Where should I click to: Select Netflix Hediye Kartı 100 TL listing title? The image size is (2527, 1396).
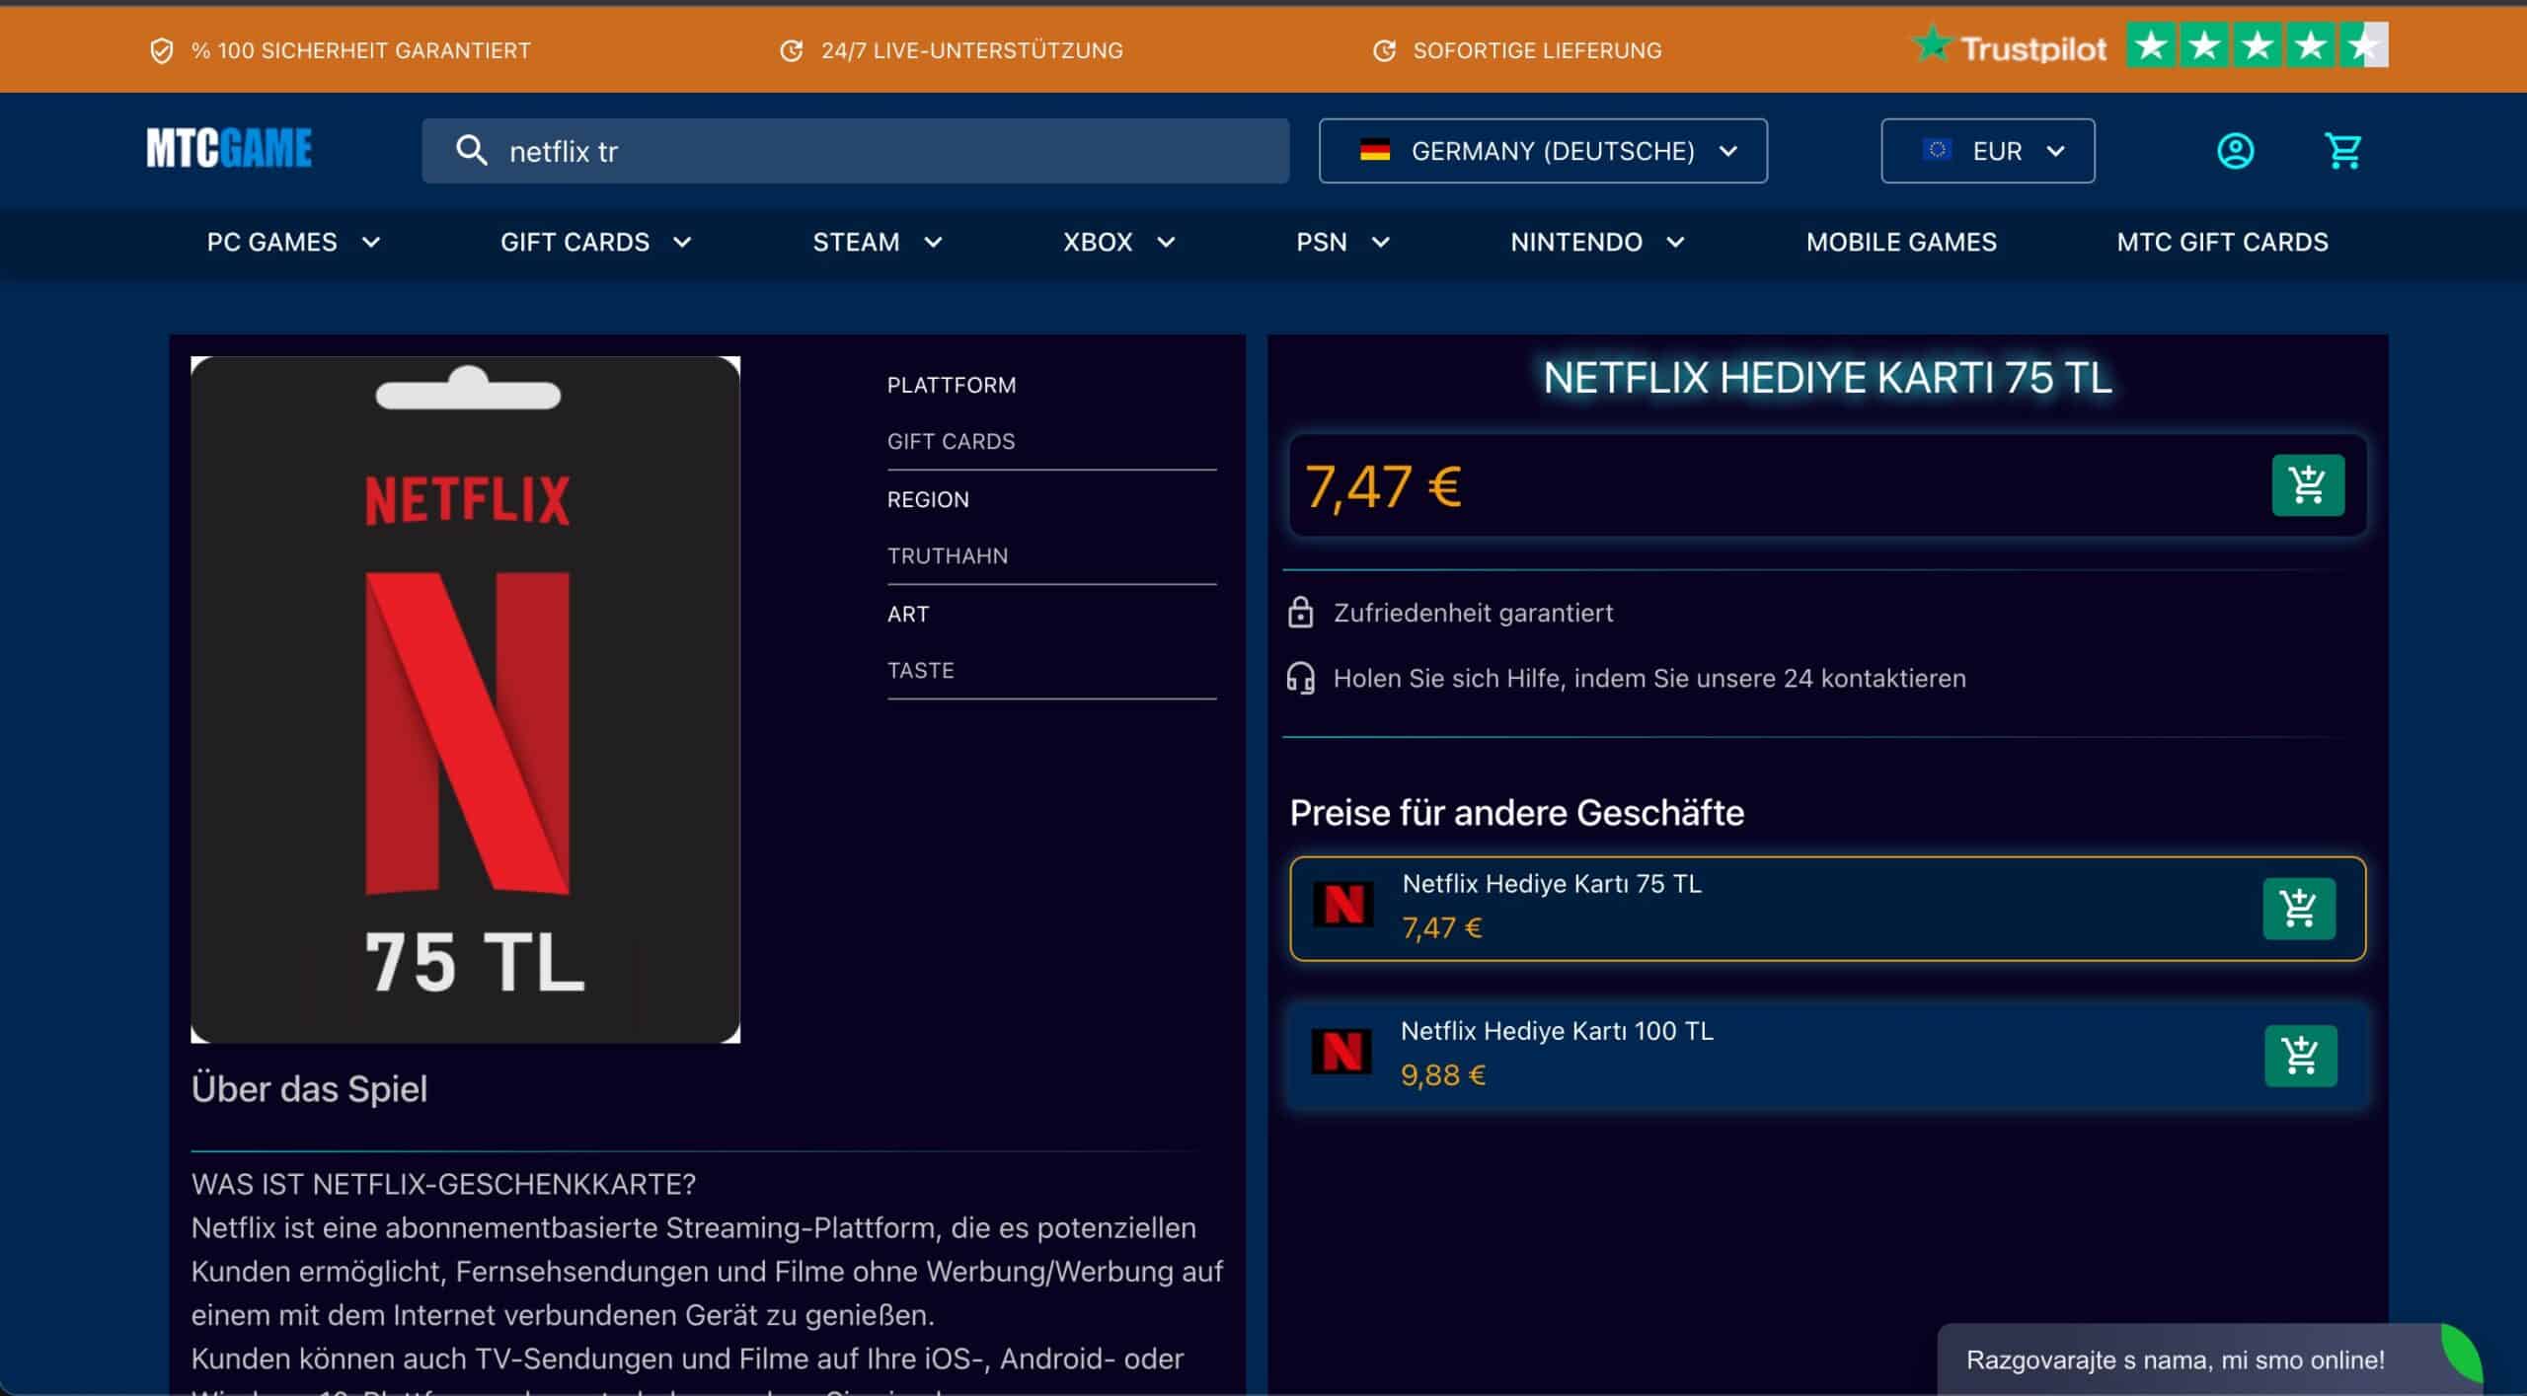click(x=1557, y=1031)
